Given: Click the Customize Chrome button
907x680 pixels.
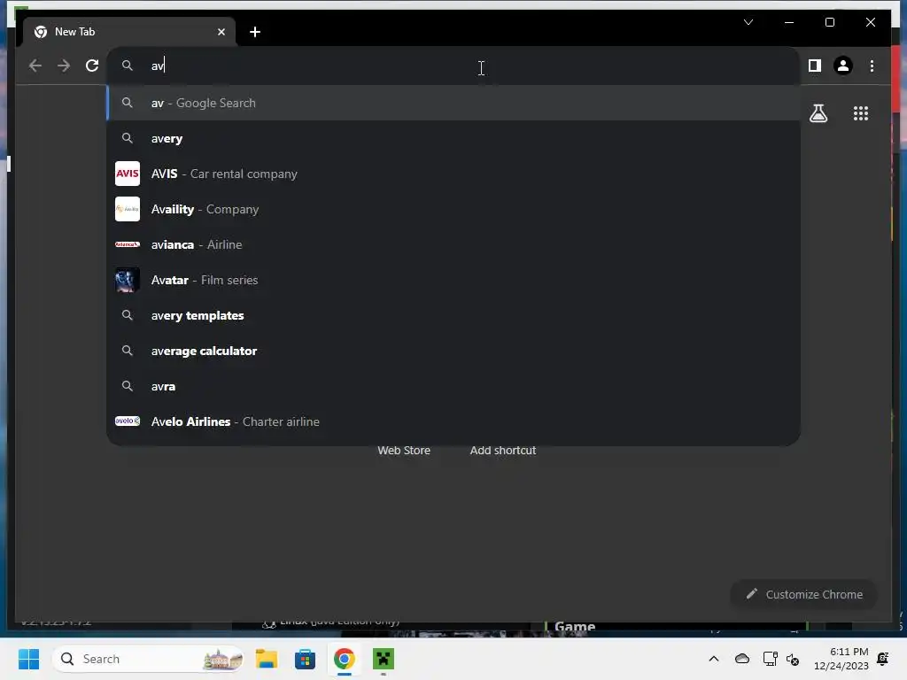Looking at the screenshot, I should pyautogui.click(x=803, y=594).
